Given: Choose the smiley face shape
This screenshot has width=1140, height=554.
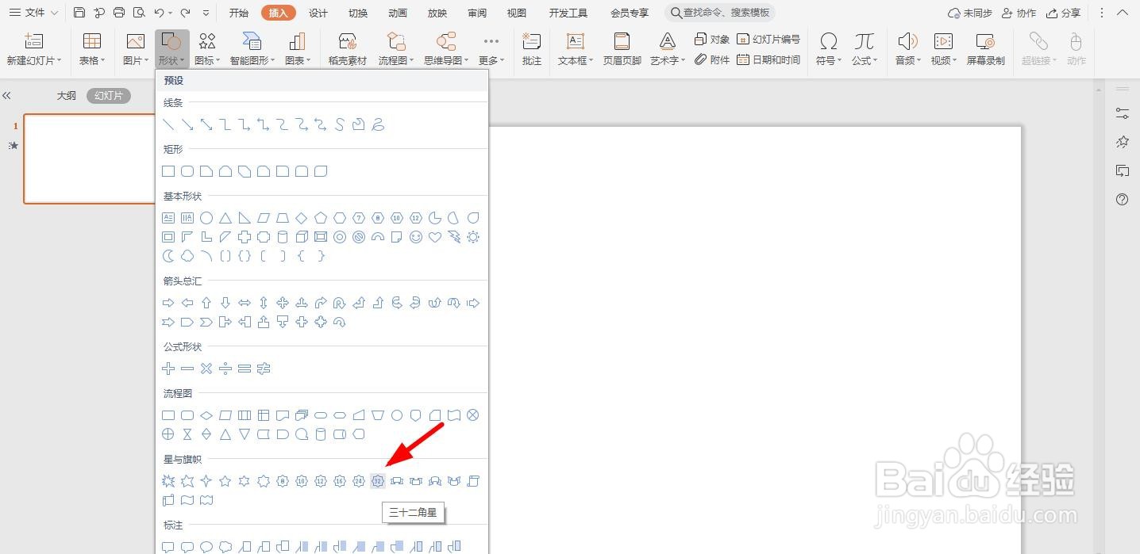Looking at the screenshot, I should pos(416,237).
